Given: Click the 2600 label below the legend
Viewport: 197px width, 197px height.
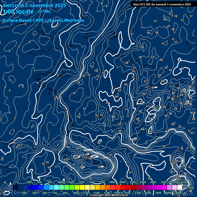Looking at the screenshot, I should point(148,193).
